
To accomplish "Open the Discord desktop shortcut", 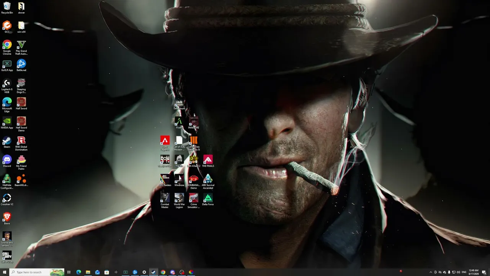I will (x=7, y=161).
